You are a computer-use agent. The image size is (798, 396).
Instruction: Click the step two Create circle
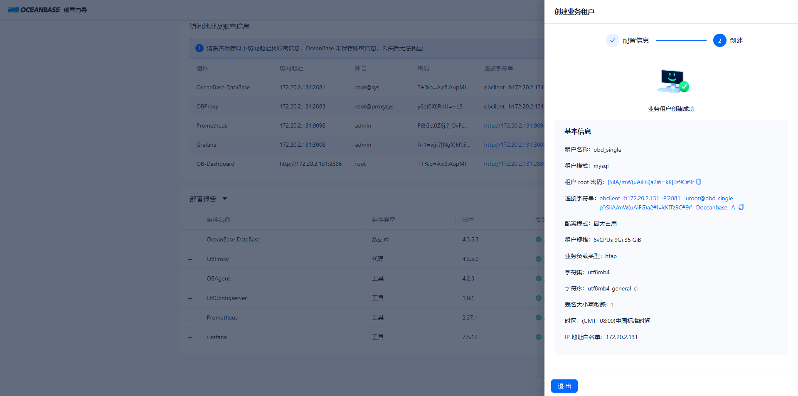719,40
